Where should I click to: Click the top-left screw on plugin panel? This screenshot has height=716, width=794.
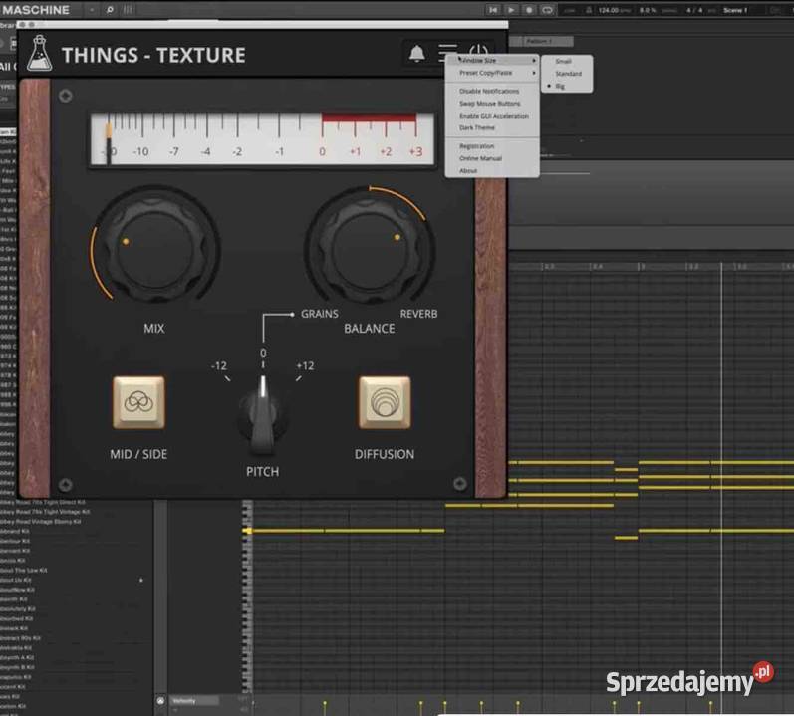tap(66, 96)
